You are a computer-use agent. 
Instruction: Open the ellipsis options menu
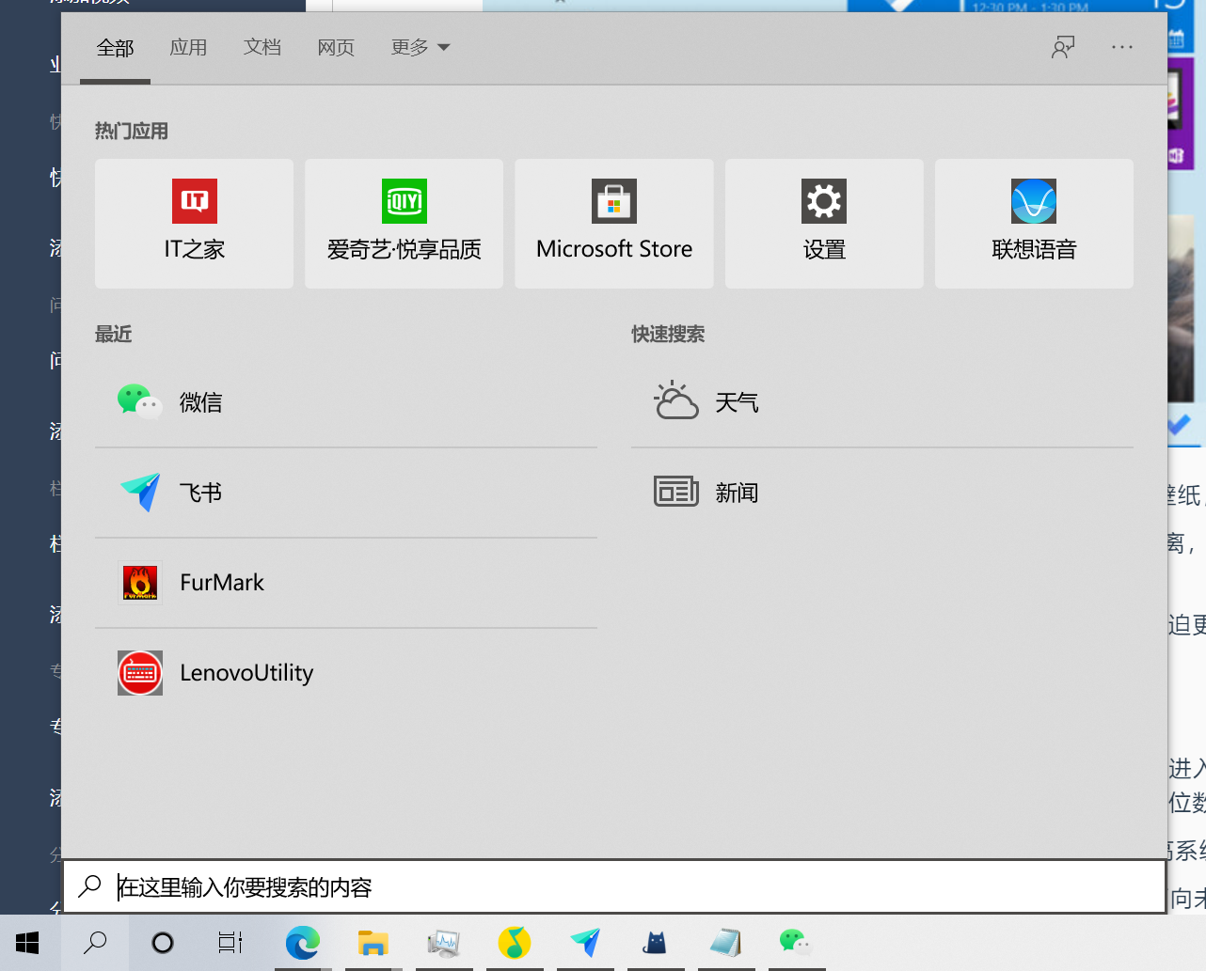(1121, 47)
